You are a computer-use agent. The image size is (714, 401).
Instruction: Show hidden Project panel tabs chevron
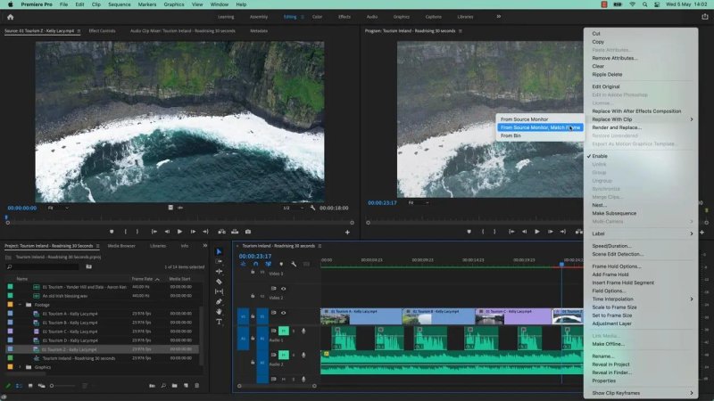click(x=205, y=246)
